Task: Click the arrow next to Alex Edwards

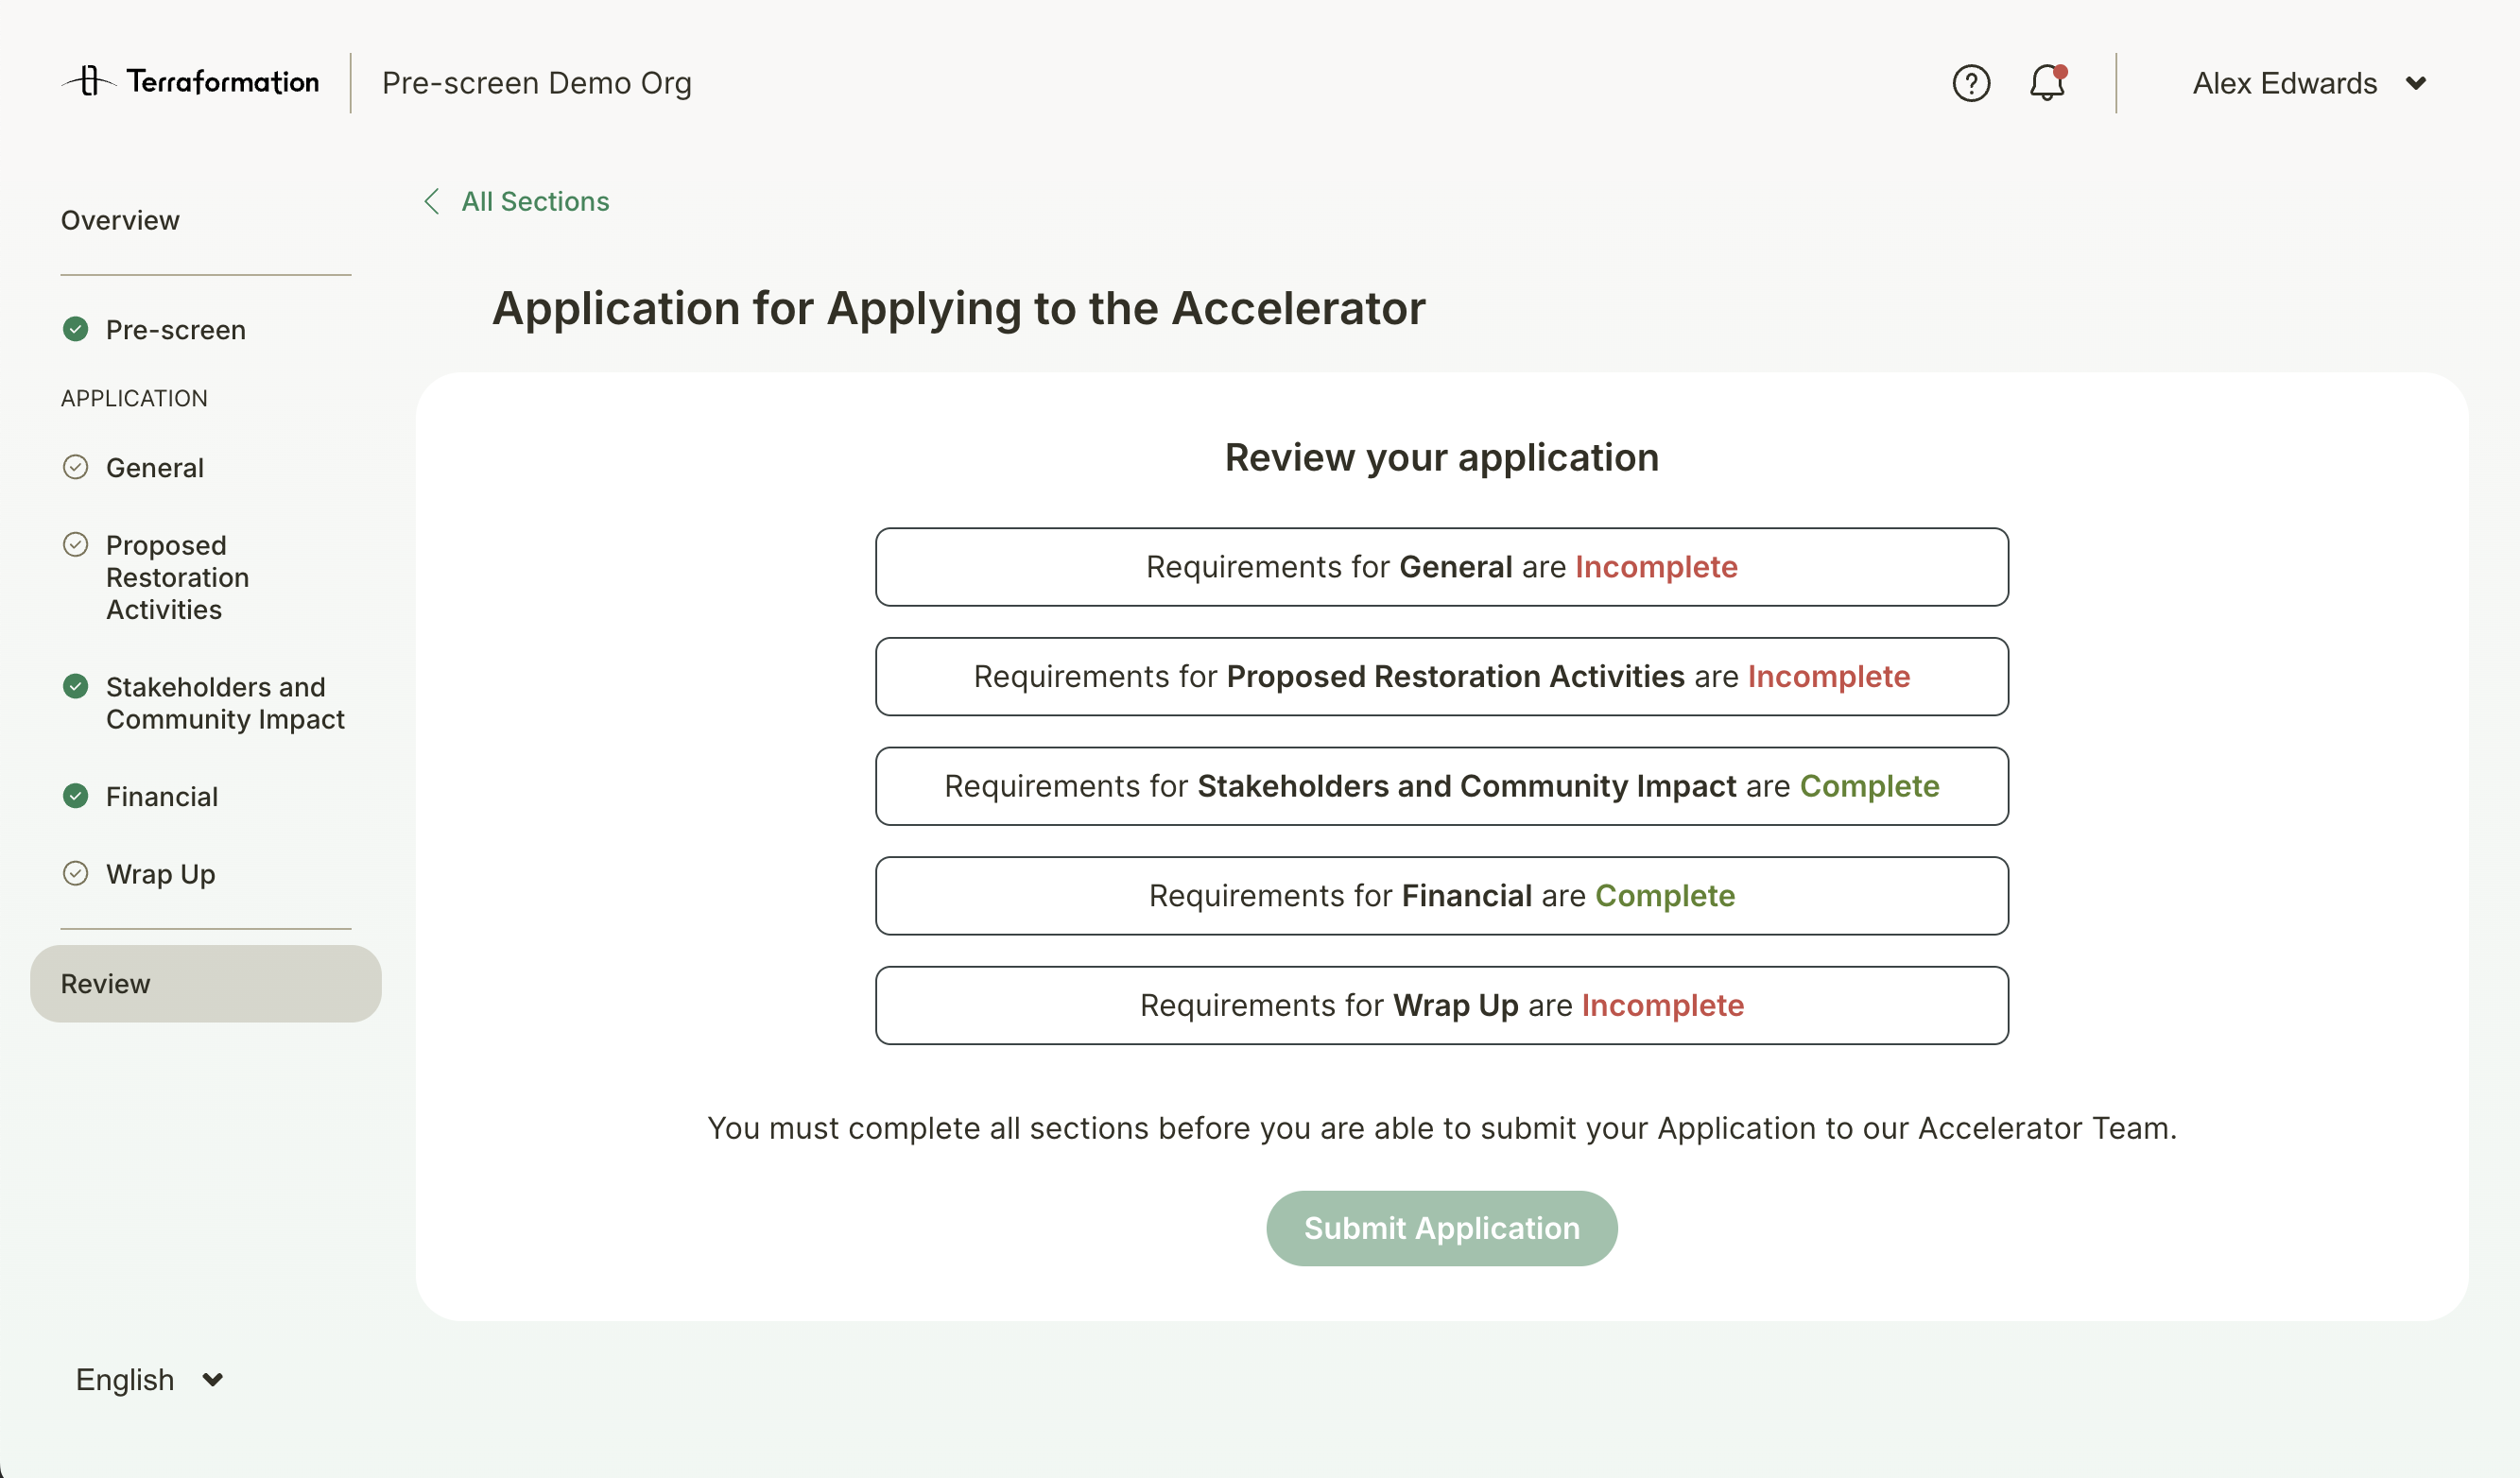Action: (x=2416, y=83)
